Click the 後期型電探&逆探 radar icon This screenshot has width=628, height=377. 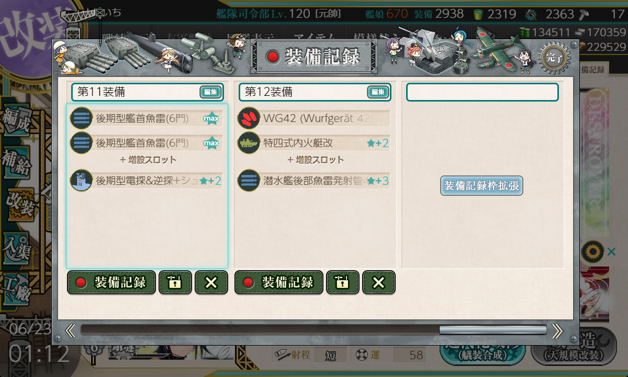tap(81, 181)
